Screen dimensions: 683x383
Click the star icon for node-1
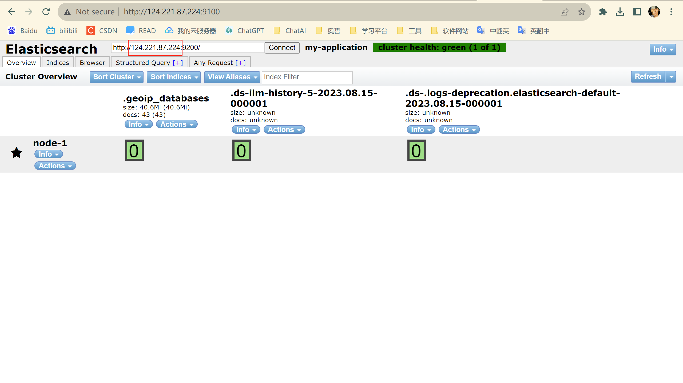tap(16, 153)
